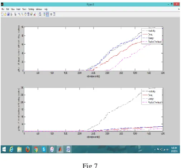Click the Open File toolbar icon
Image resolution: width=181 pixels, height=168 pixels.
(x=5, y=14)
